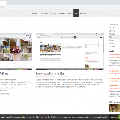Screen dimensions: 120x120
Task: Open the photo-grid post thumbnail
Action: (x=16, y=52)
